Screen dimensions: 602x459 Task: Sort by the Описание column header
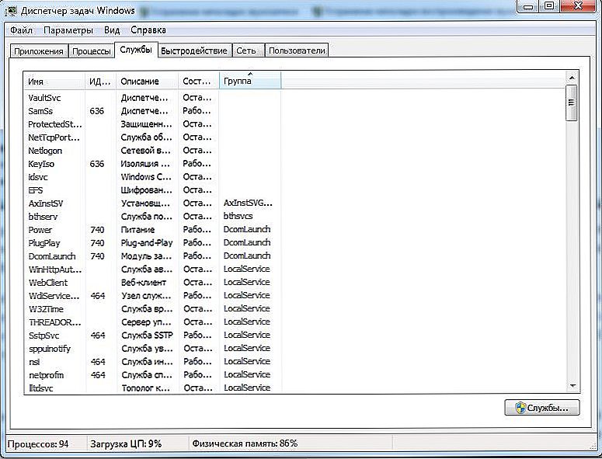147,81
